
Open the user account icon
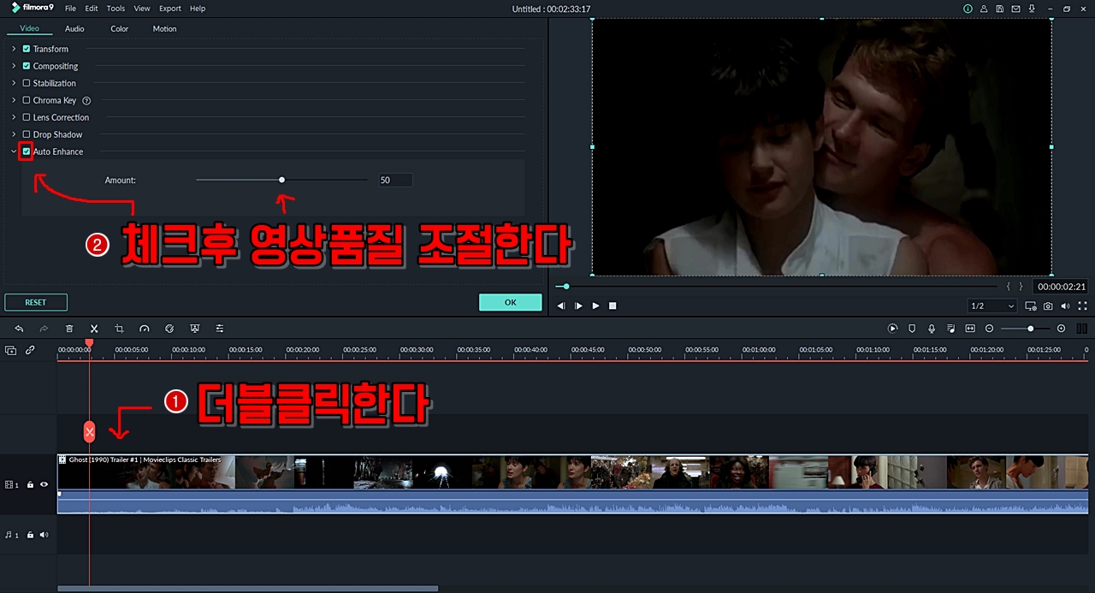[985, 9]
